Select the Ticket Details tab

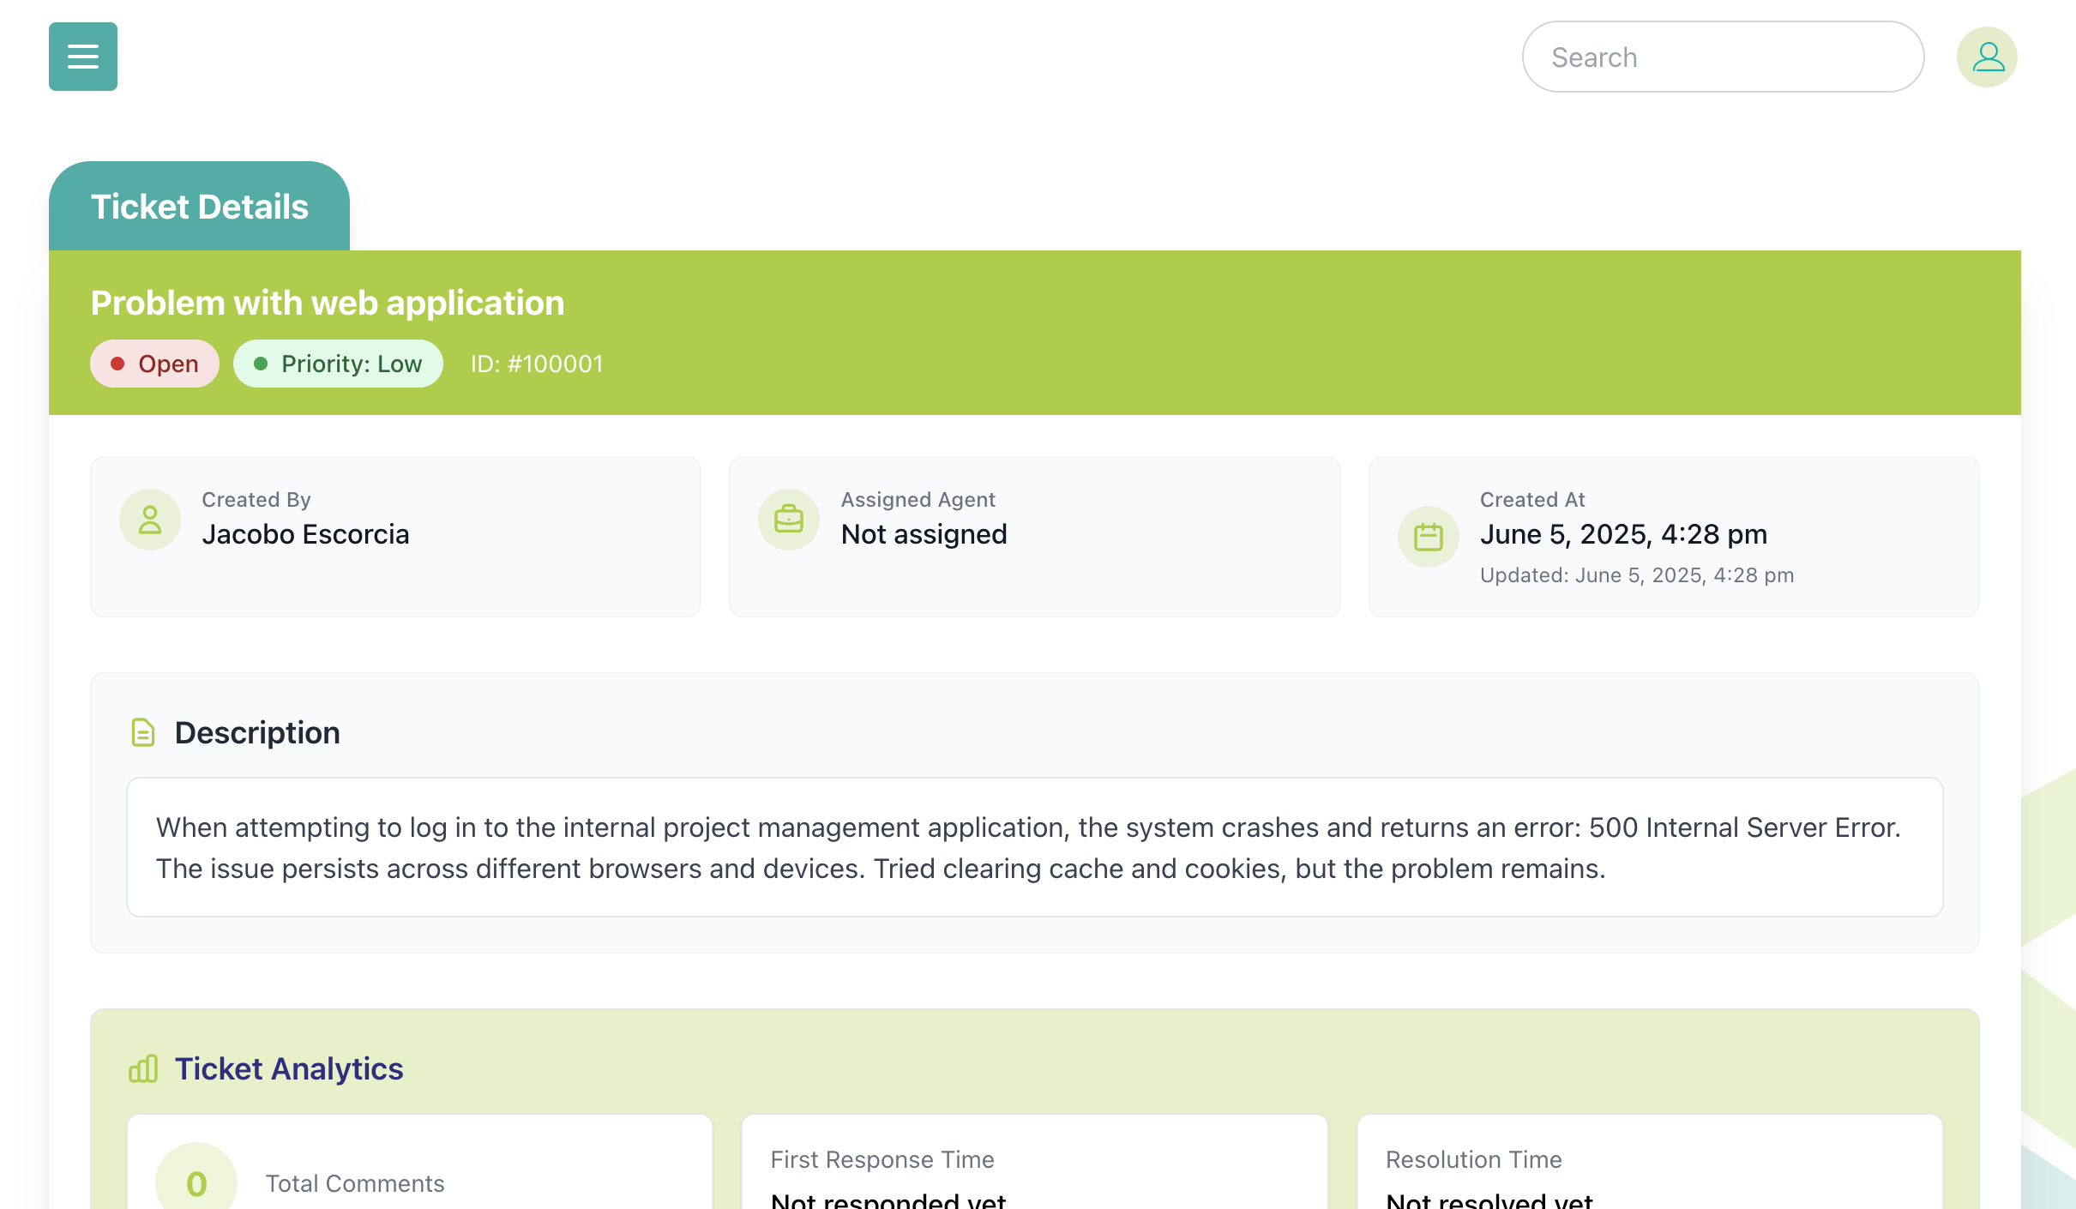pyautogui.click(x=199, y=207)
